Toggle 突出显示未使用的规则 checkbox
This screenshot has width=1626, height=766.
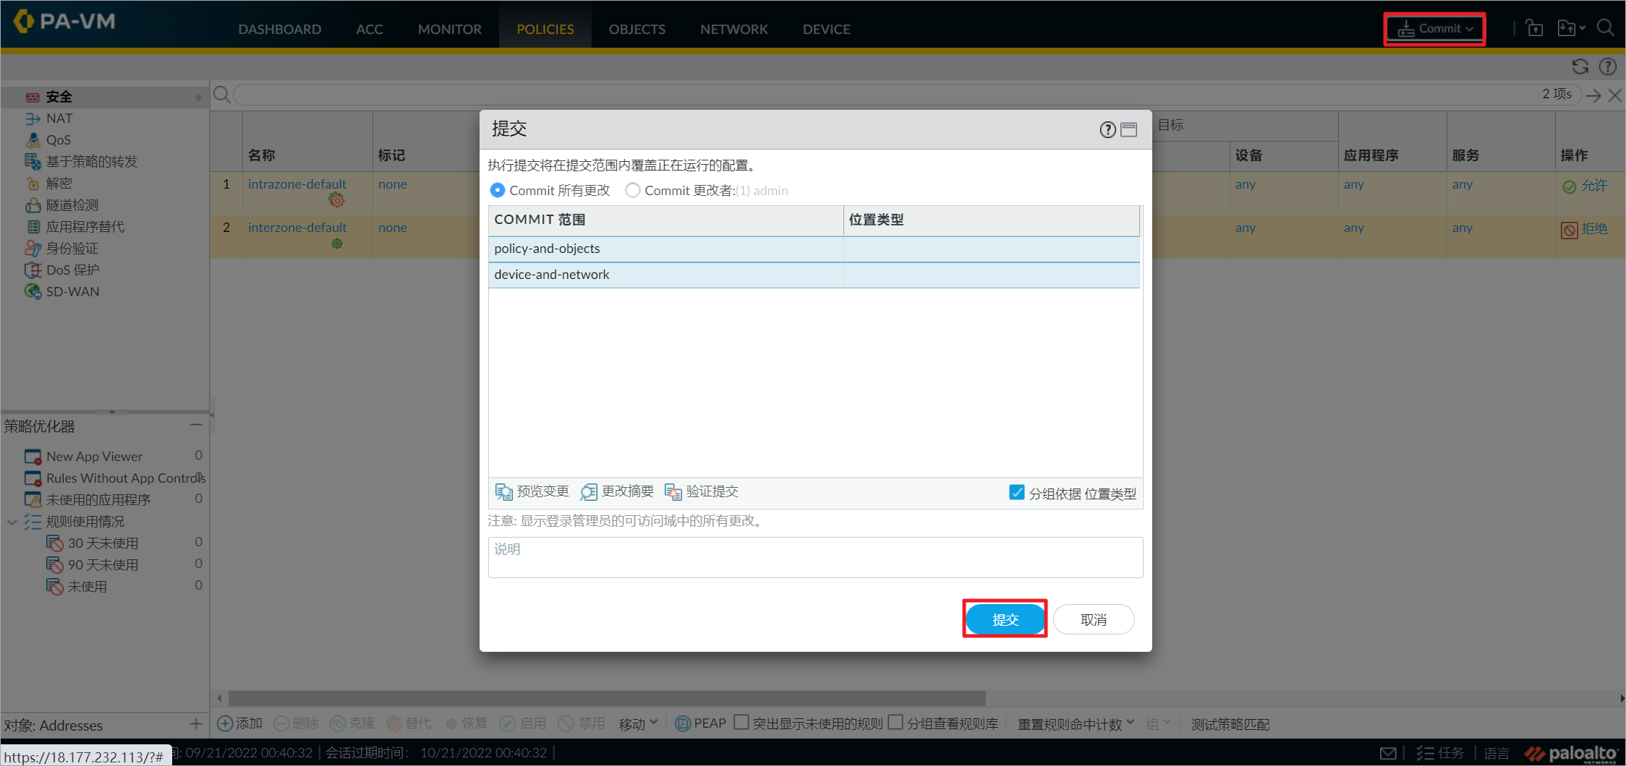[x=741, y=723]
